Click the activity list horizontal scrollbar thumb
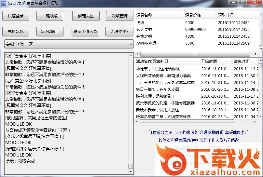The image size is (263, 177). tap(187, 122)
